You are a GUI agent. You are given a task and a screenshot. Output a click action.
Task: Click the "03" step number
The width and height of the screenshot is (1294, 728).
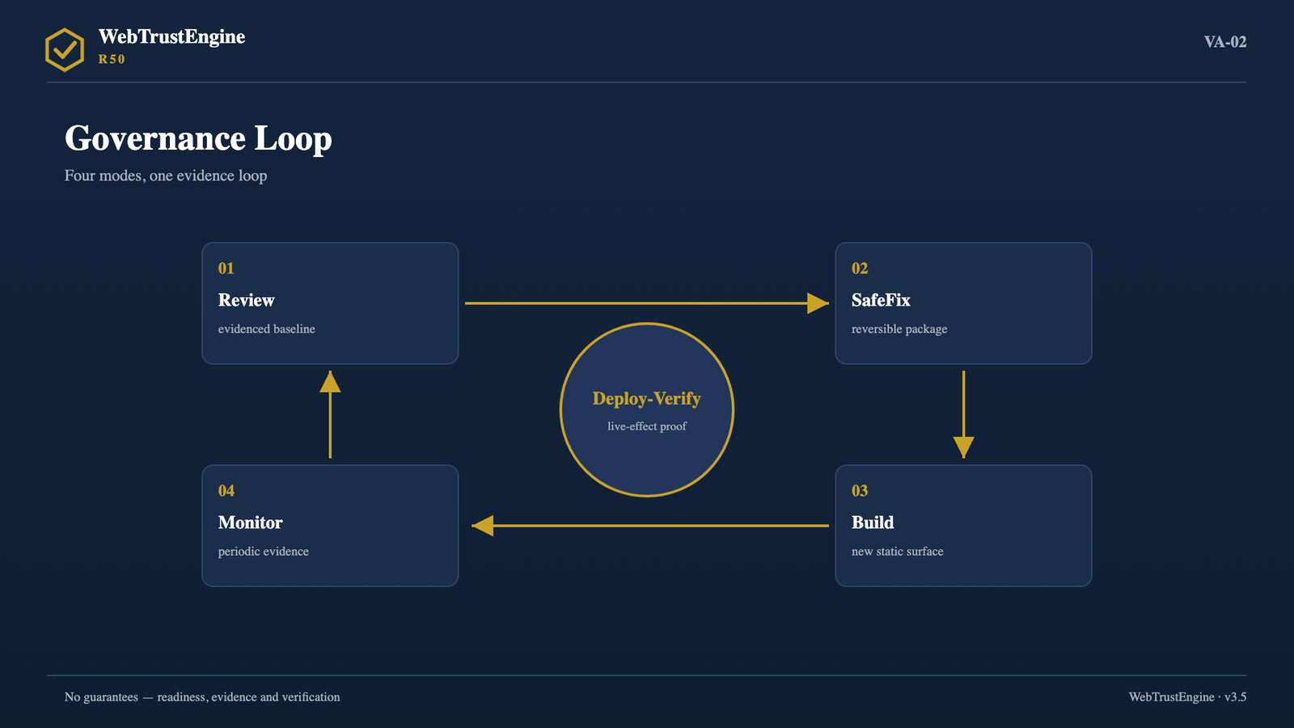pos(860,491)
